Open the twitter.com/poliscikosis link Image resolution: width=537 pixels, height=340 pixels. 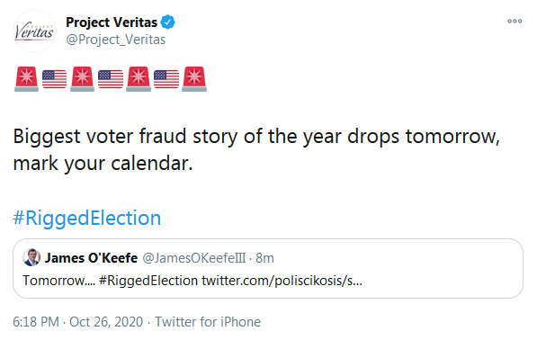click(x=282, y=281)
